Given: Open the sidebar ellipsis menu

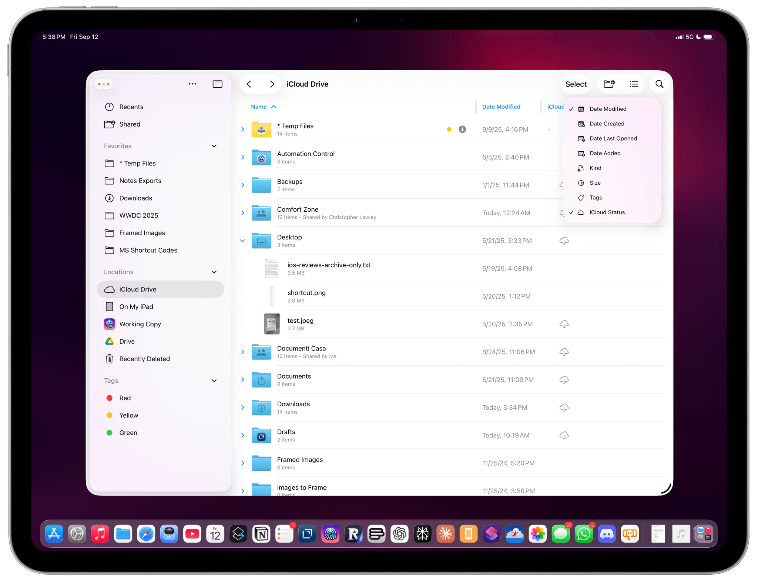Looking at the screenshot, I should tap(192, 84).
